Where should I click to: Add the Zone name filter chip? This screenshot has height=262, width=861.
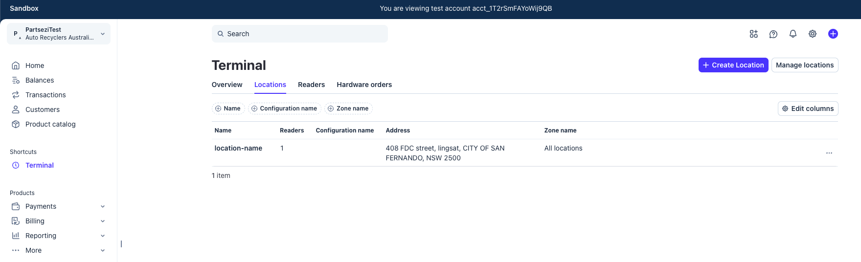[x=348, y=109]
